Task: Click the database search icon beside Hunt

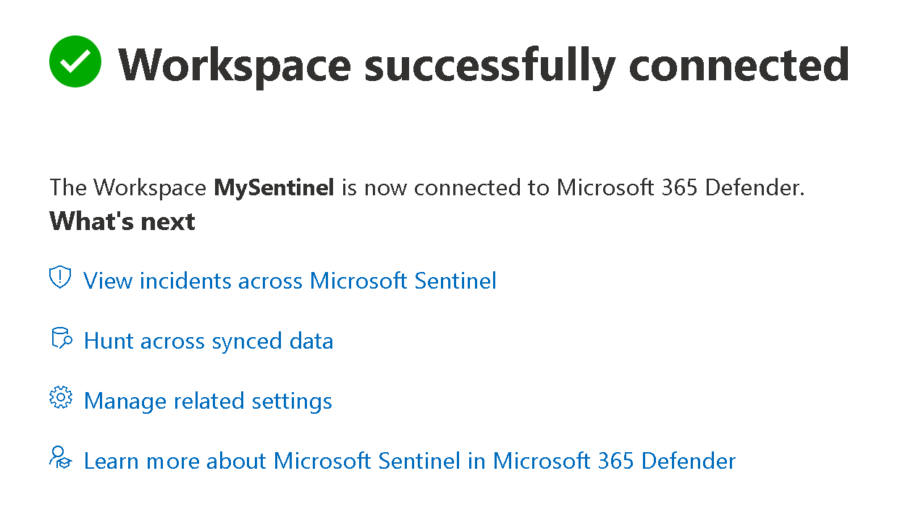Action: pos(61,339)
